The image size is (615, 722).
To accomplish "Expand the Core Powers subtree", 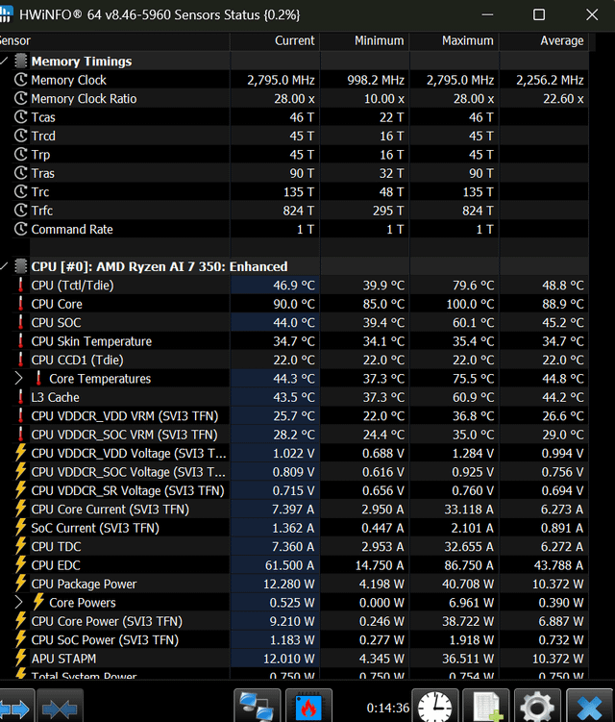I will pyautogui.click(x=18, y=602).
